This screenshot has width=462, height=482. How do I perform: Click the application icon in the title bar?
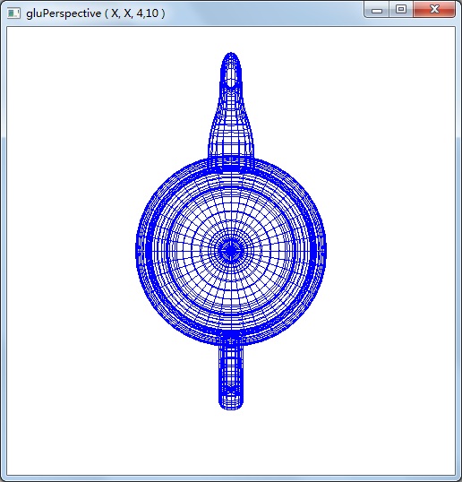[x=13, y=13]
